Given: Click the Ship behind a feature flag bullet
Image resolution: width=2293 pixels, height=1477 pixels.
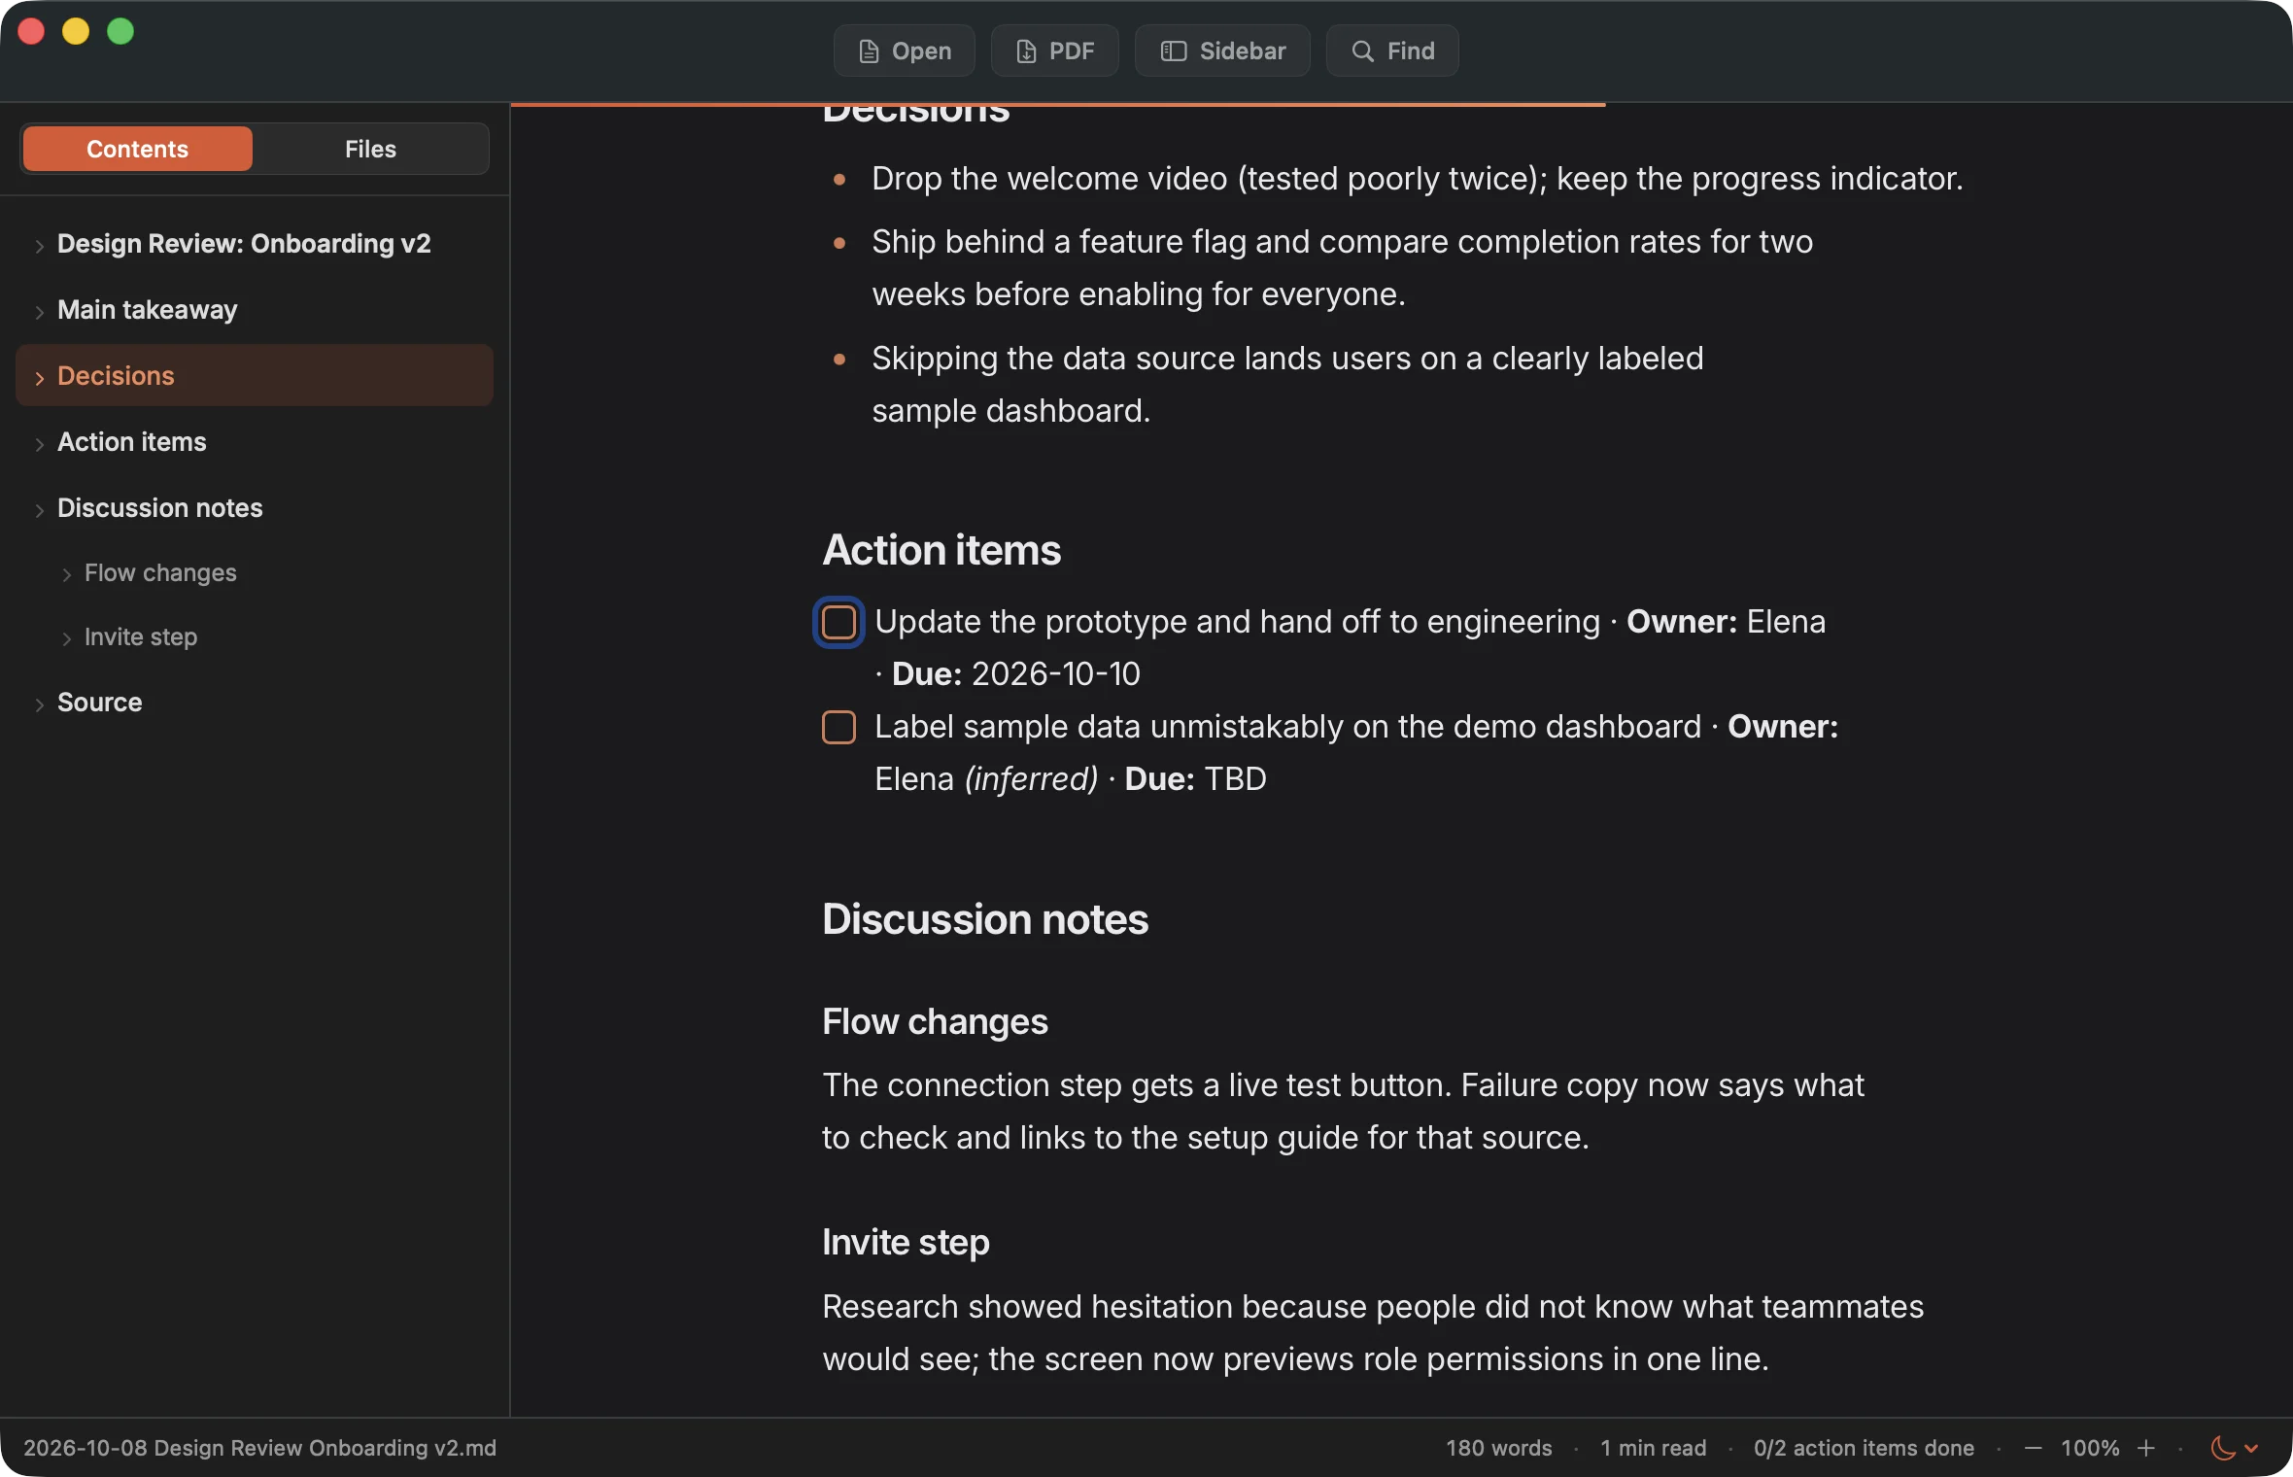Looking at the screenshot, I should pyautogui.click(x=1342, y=267).
